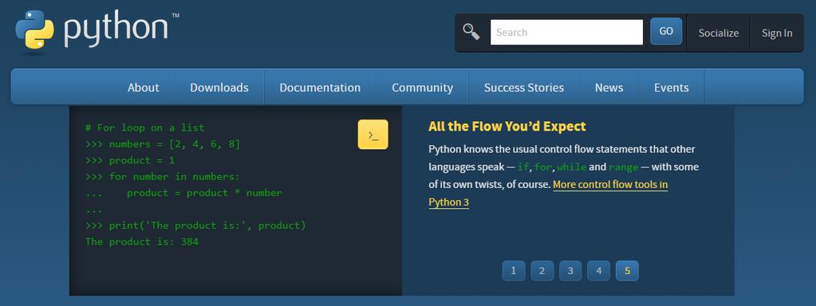Click the output 'The product is: 384'
816x306 pixels.
tap(141, 241)
